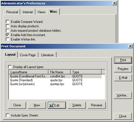
Task: Select the Views tab
Action: click(x=42, y=12)
